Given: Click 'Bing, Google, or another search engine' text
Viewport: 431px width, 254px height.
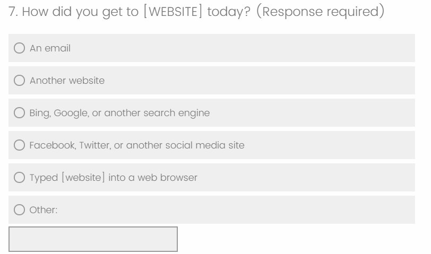Looking at the screenshot, I should pos(119,113).
